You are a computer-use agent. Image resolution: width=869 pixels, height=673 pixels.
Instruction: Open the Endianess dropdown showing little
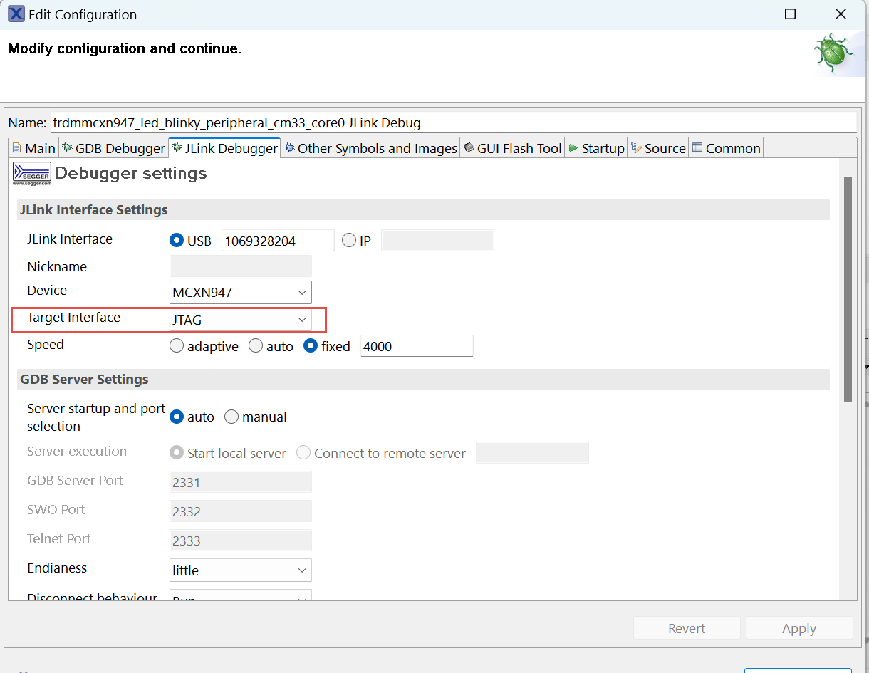241,570
